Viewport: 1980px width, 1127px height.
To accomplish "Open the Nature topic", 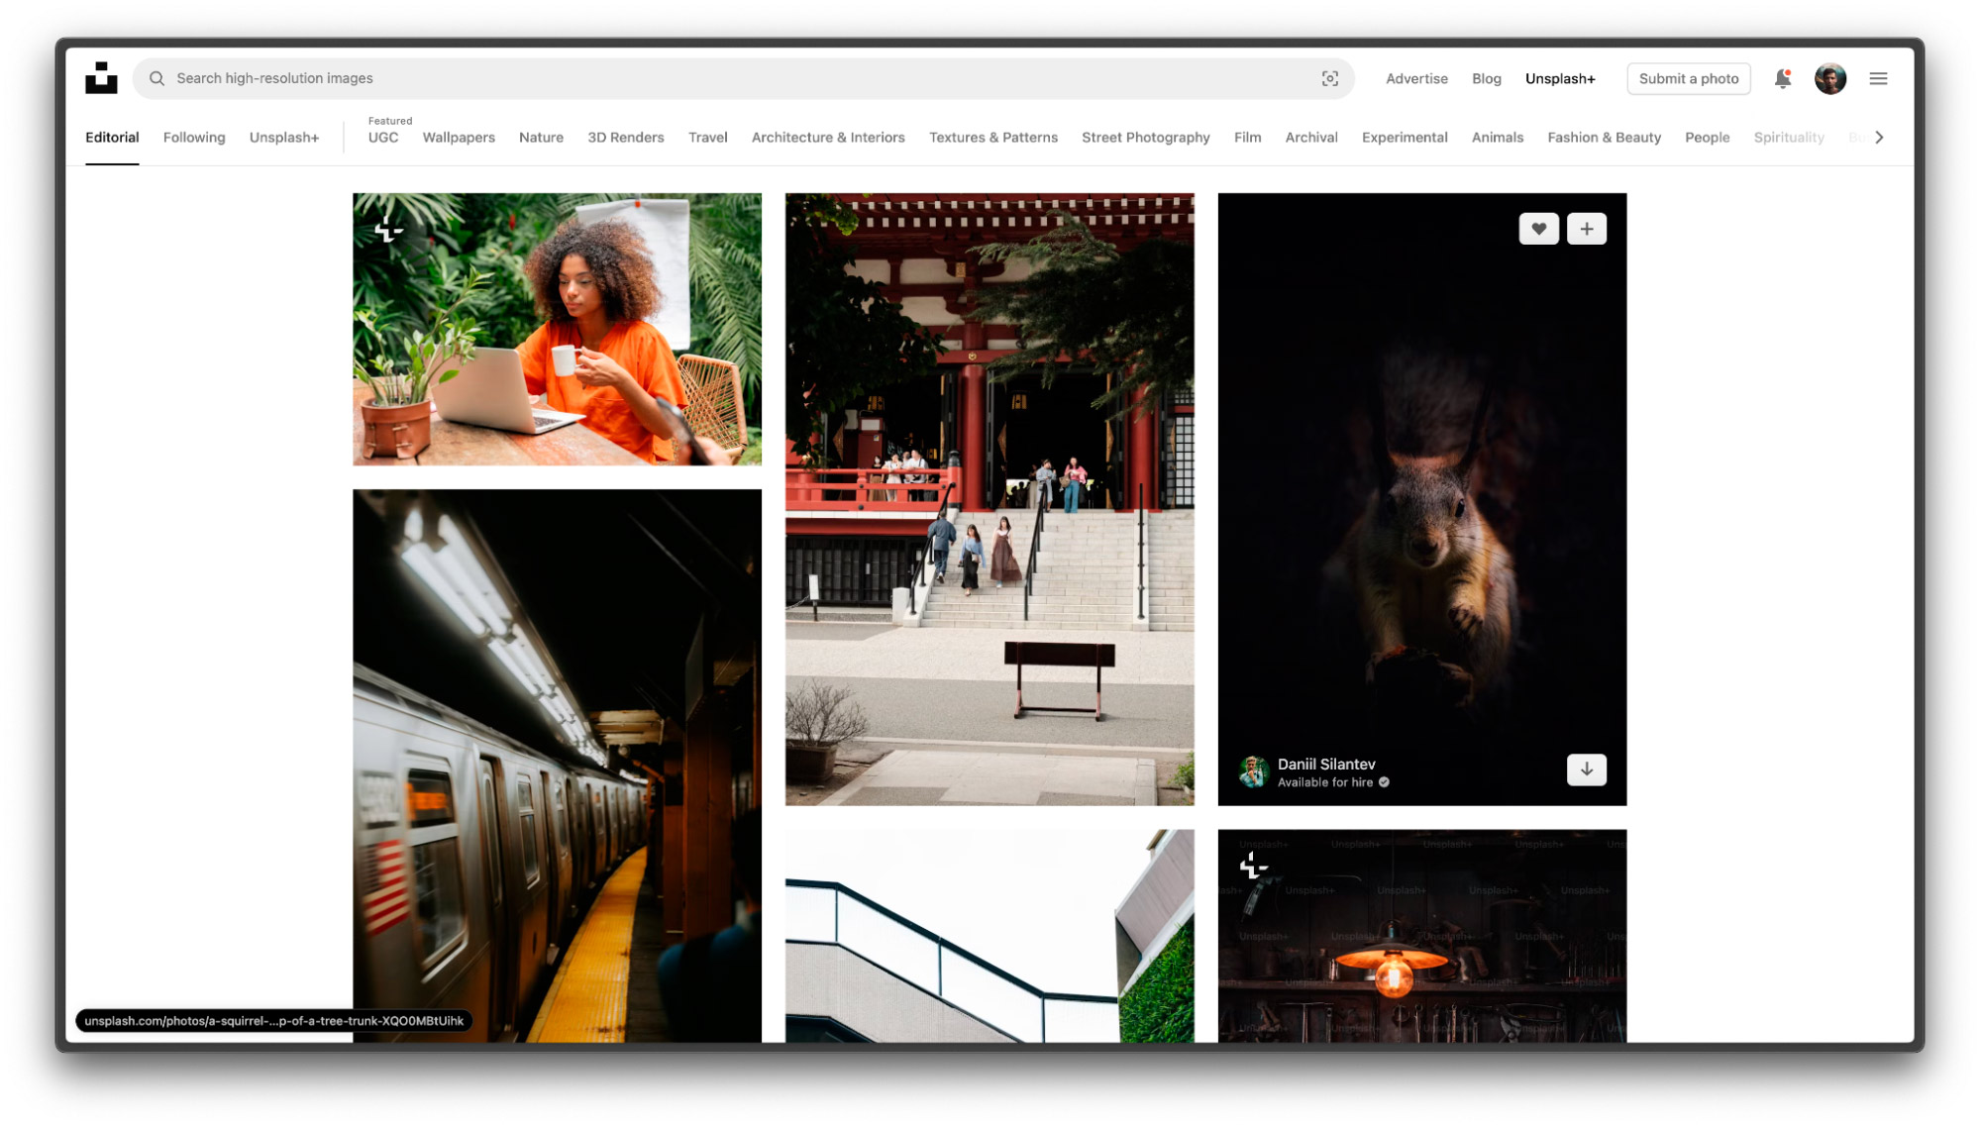I will coord(541,138).
